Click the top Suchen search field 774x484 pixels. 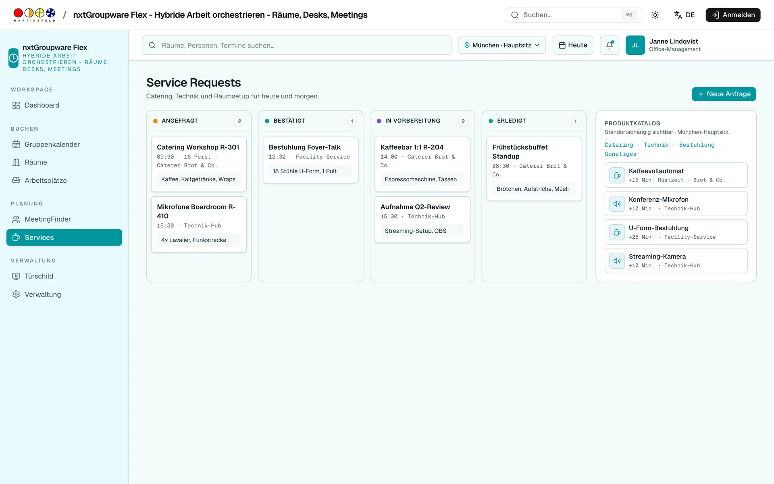click(x=573, y=15)
